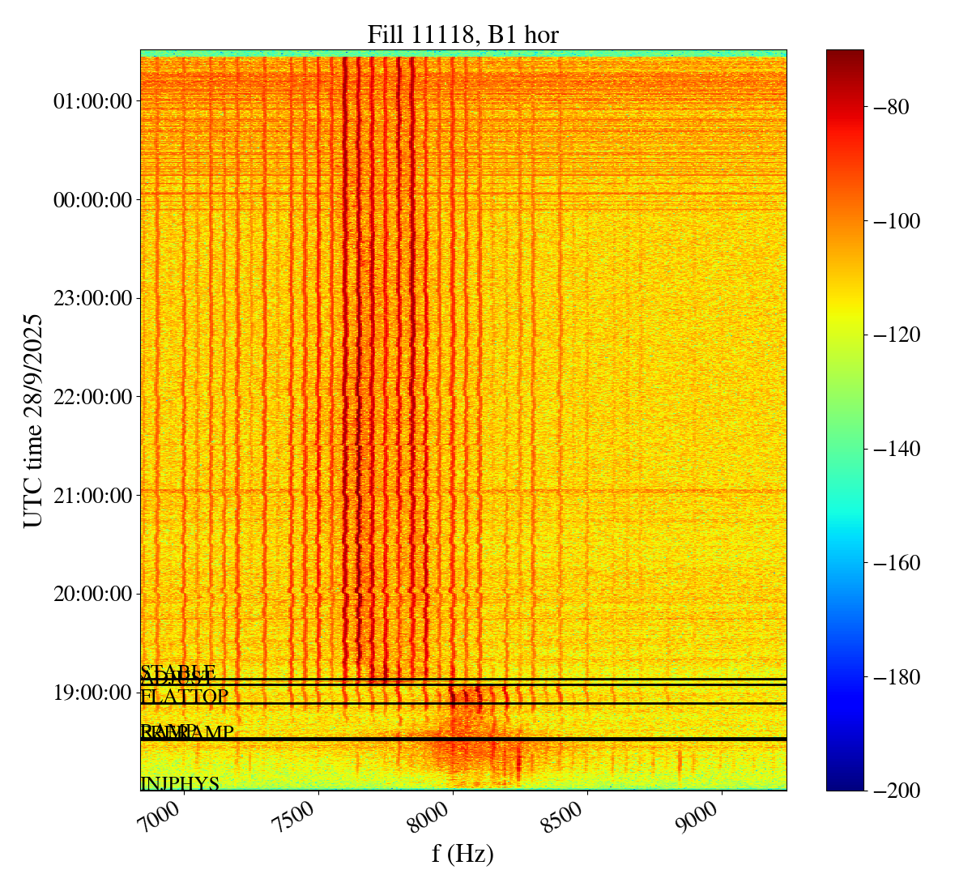Click the 19:00:00 time tick label
The width and height of the screenshot is (972, 891).
click(x=92, y=693)
